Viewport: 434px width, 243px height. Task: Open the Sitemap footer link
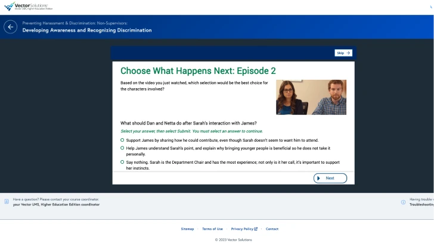pyautogui.click(x=187, y=229)
